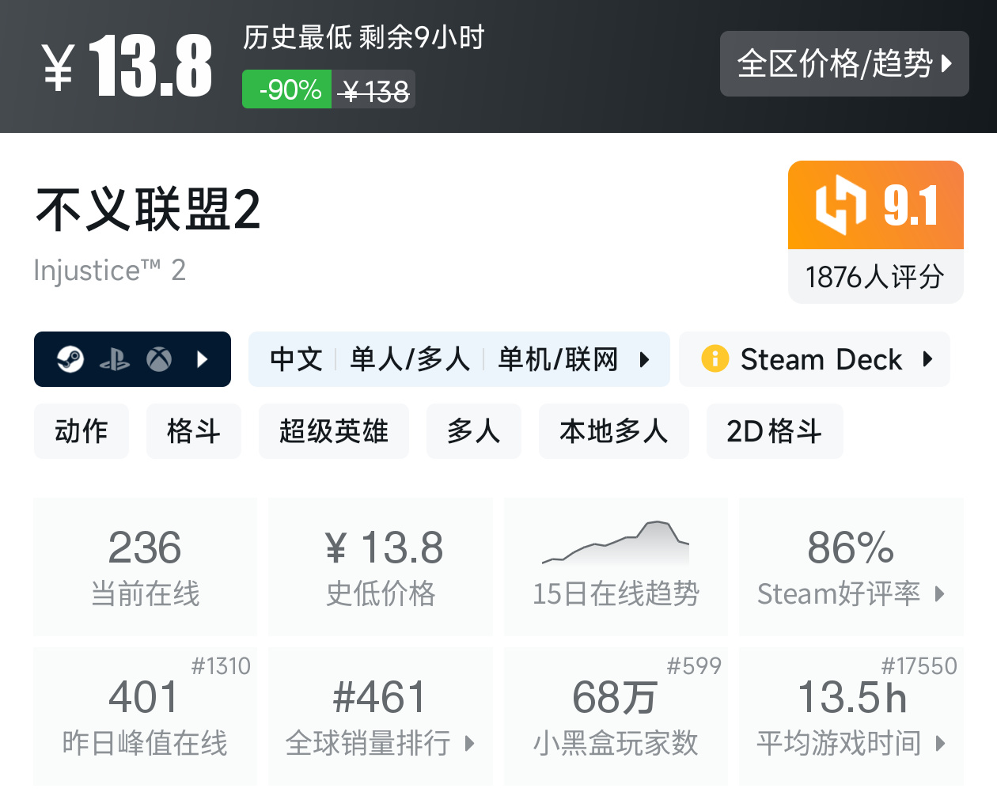Select the 超级英雄 tag
Viewport: 997px width, 792px height.
coord(334,431)
